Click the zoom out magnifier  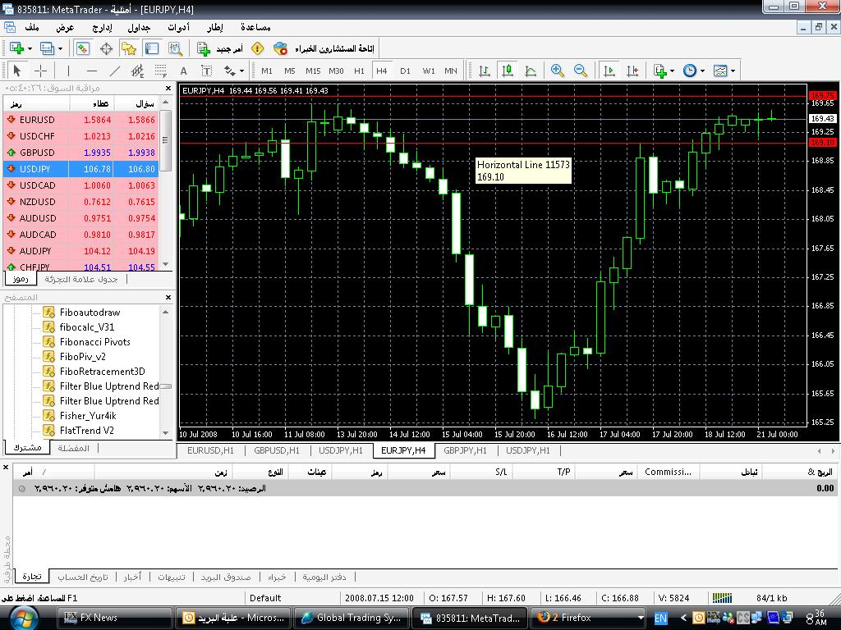tap(581, 71)
